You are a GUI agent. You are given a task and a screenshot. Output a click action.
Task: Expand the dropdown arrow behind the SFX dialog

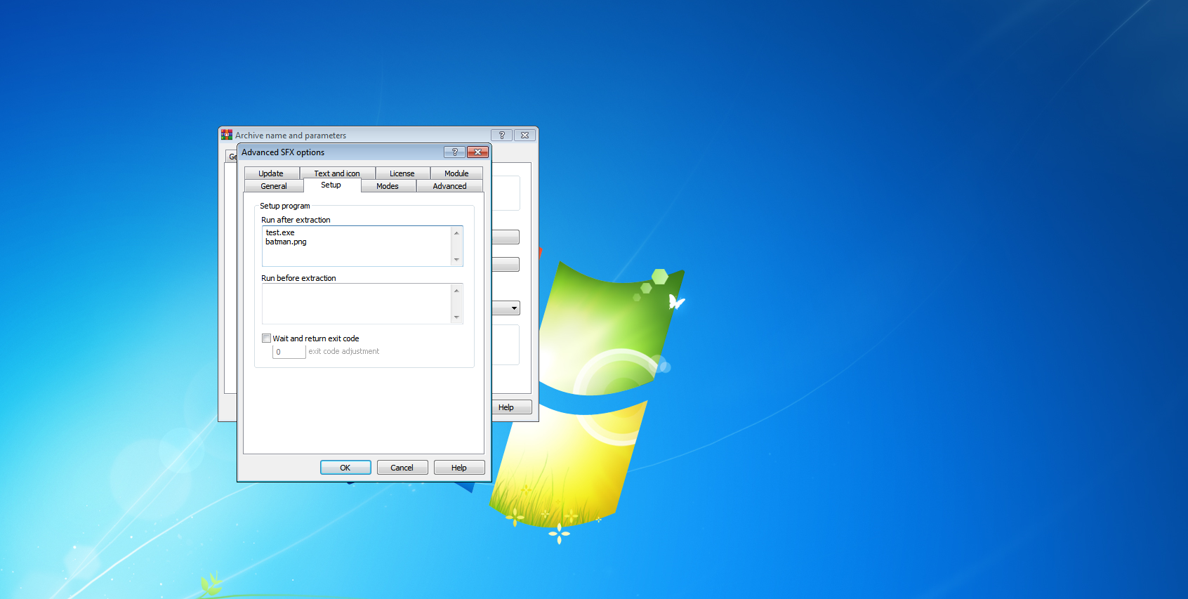tap(514, 308)
